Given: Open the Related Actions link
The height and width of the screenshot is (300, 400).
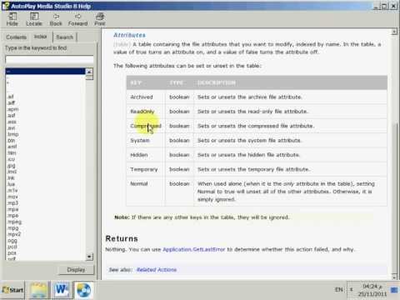Looking at the screenshot, I should [x=157, y=270].
